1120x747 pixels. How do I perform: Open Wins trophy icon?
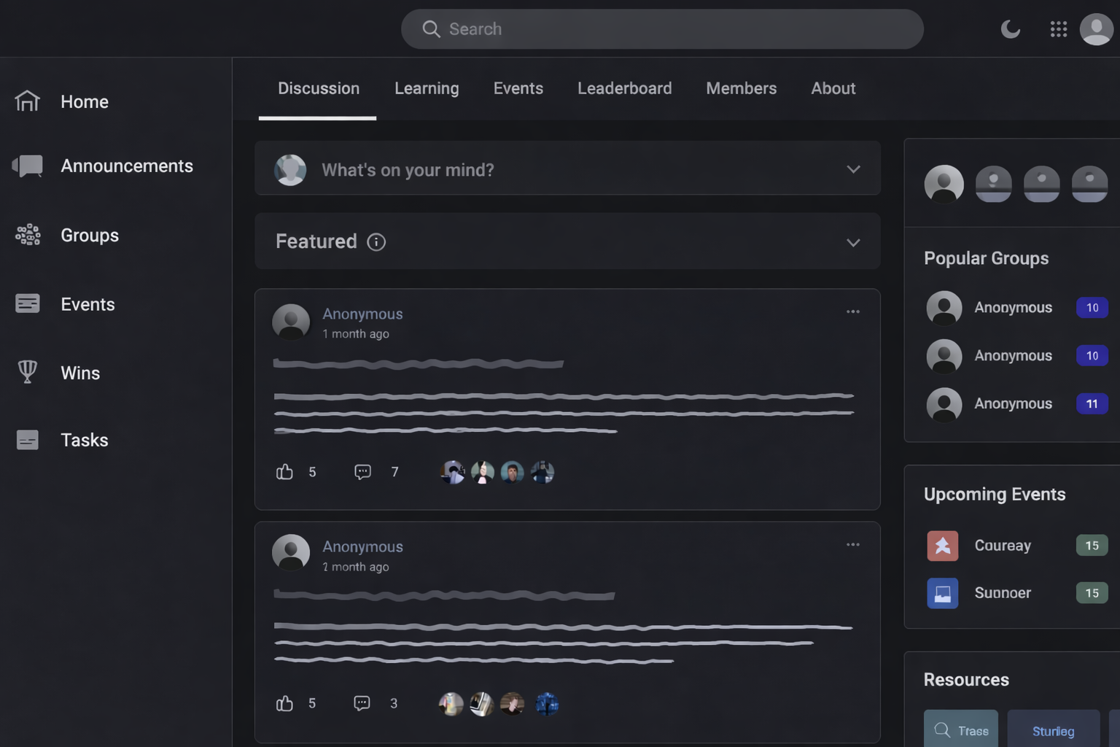[28, 372]
